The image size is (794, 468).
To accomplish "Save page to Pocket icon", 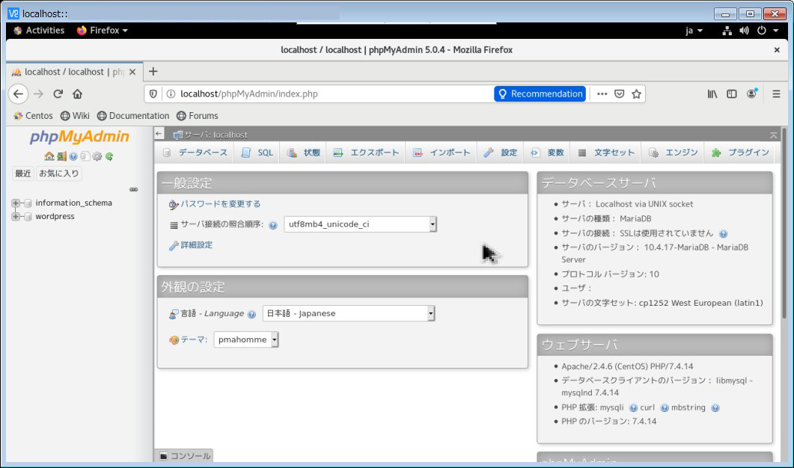I will click(x=620, y=93).
